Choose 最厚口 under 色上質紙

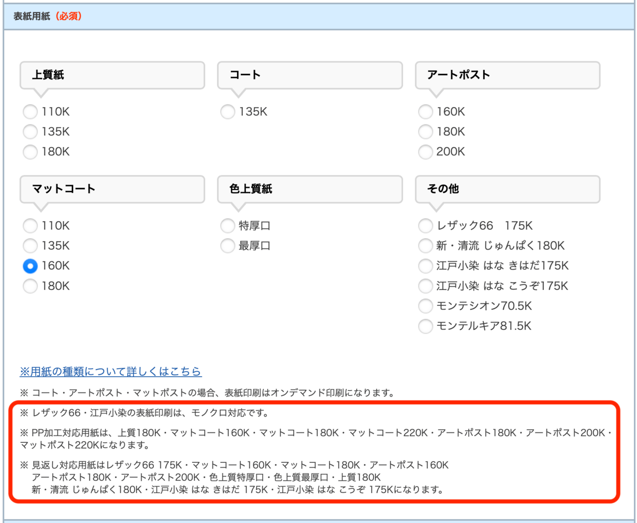pyautogui.click(x=228, y=246)
